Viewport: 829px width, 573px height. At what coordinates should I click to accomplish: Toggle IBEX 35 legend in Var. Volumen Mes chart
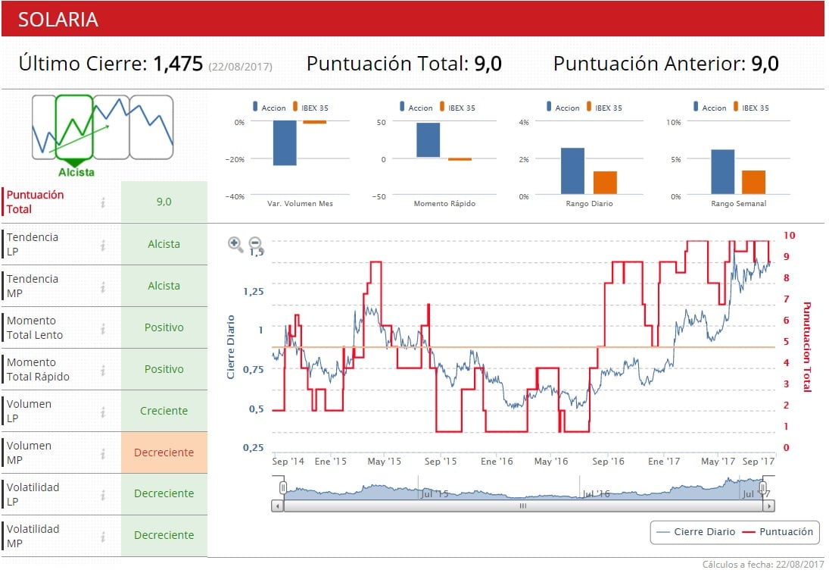pos(311,108)
